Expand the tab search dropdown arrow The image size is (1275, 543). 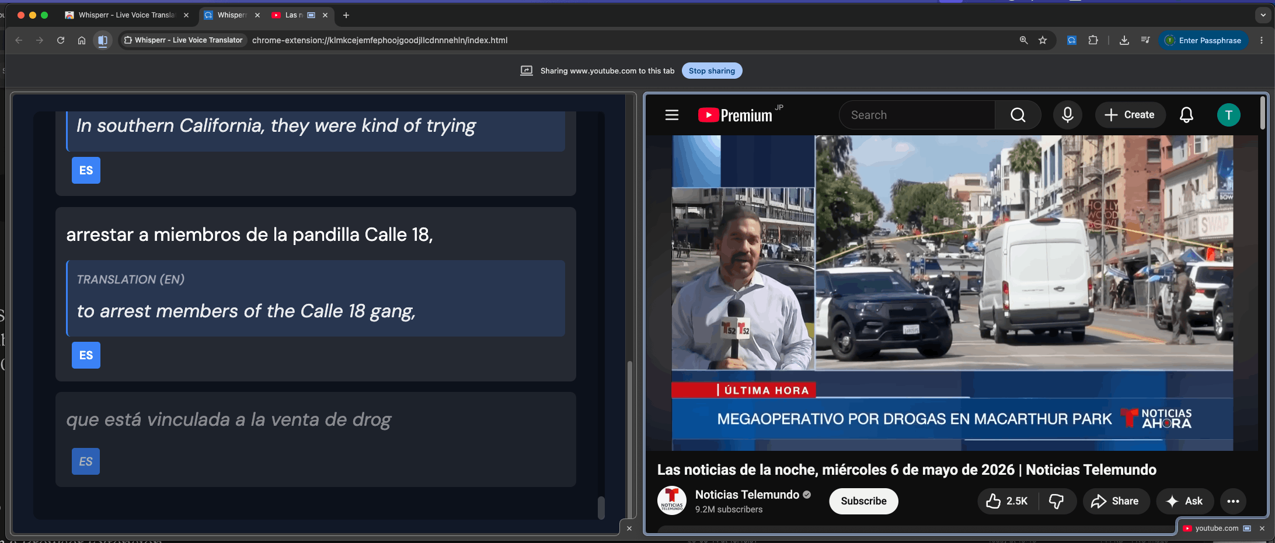[x=1263, y=15]
